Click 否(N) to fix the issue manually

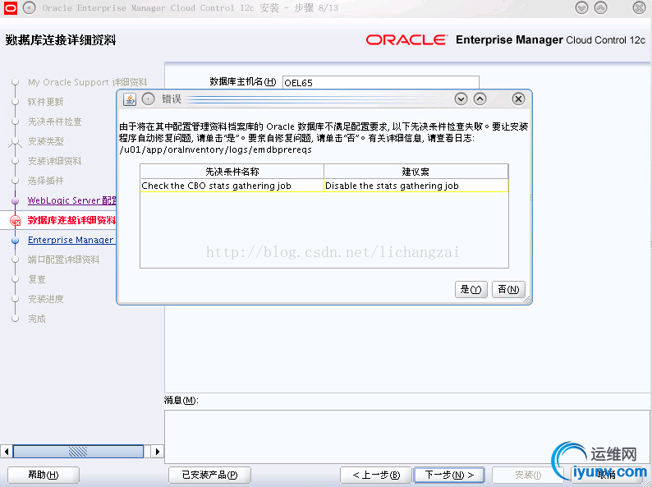point(508,289)
